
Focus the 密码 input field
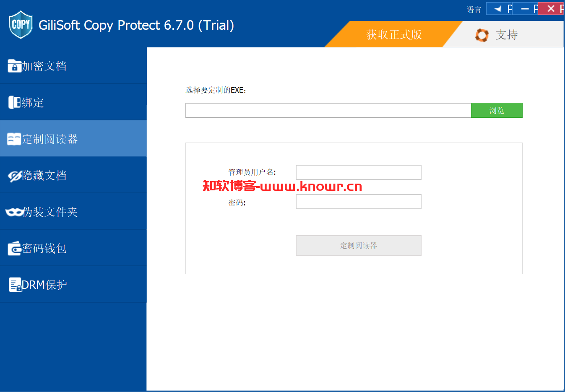359,202
